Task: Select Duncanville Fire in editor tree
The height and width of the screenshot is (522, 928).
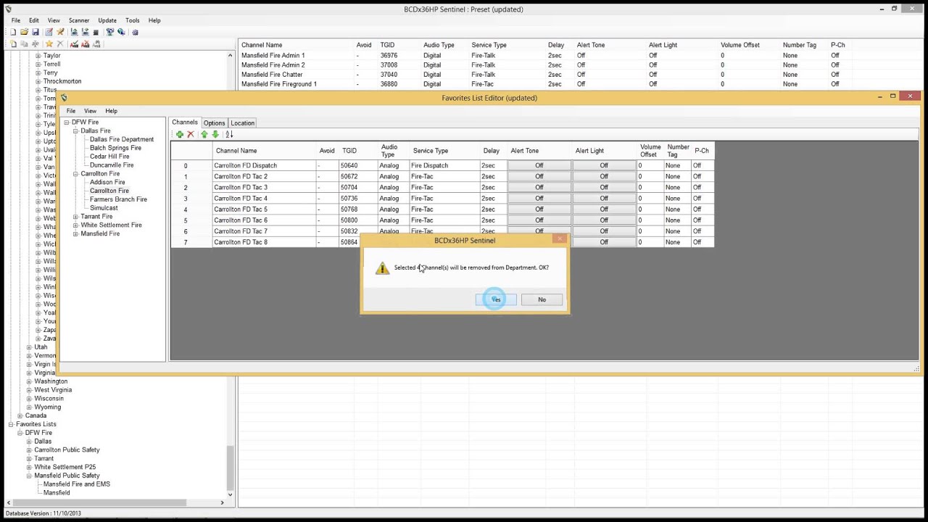Action: click(x=112, y=165)
